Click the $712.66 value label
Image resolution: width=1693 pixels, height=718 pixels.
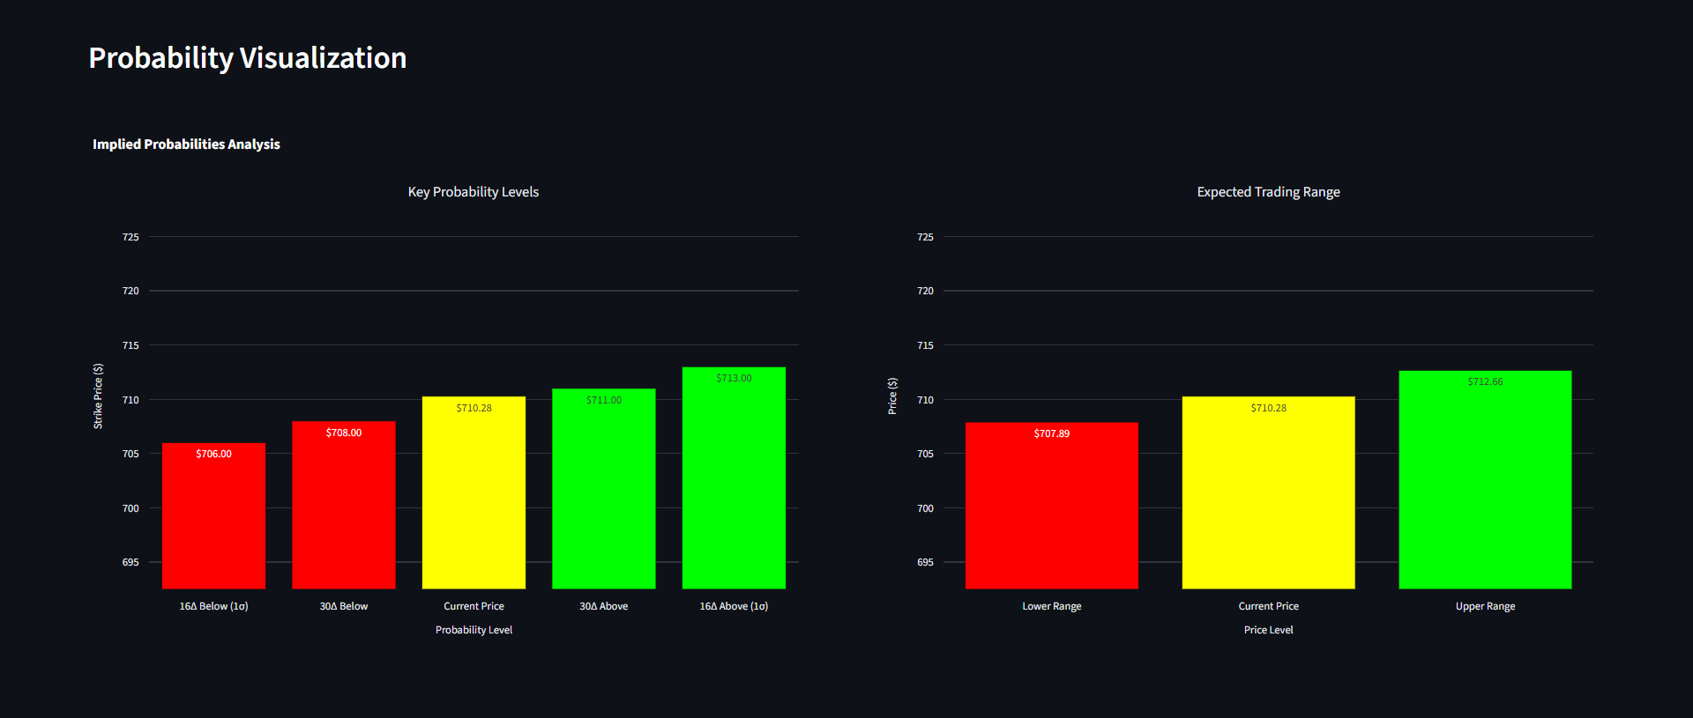point(1485,381)
